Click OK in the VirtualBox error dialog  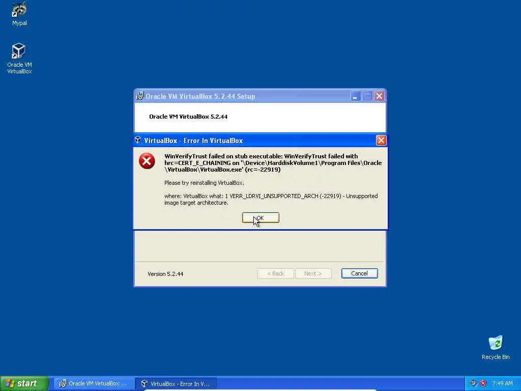coord(260,218)
